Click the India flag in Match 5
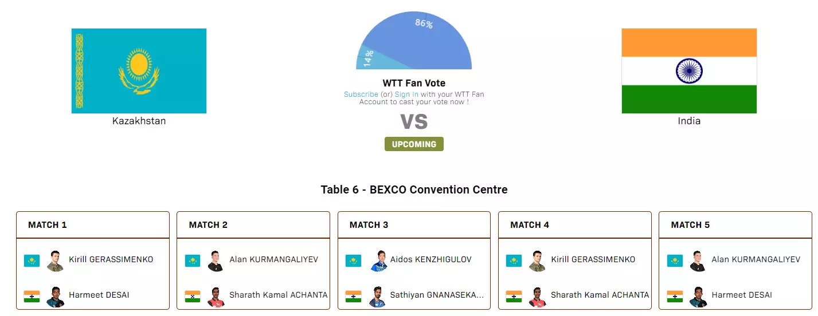Screen dimensions: 818x316 675,297
